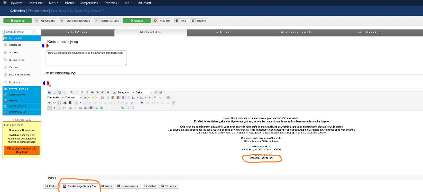423x192 pixels.
Task: Toggle italic formatting in editor
Action: [x=77, y=92]
